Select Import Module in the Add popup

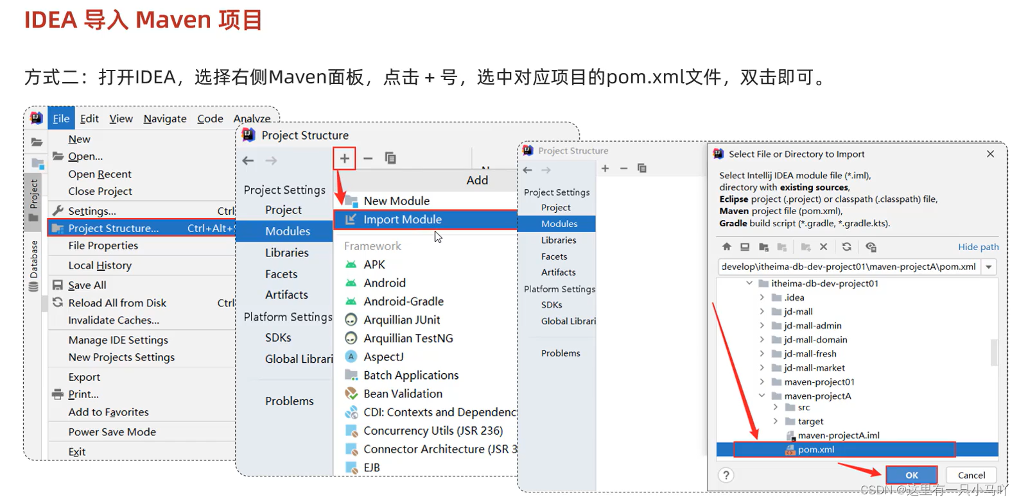(x=425, y=219)
